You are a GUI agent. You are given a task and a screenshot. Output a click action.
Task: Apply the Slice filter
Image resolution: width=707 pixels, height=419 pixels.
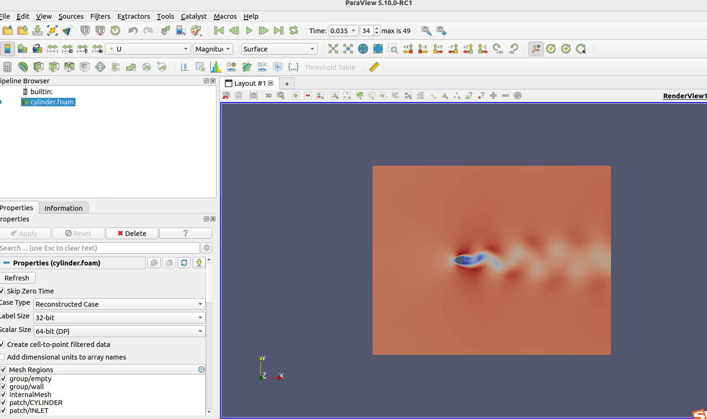[54, 67]
